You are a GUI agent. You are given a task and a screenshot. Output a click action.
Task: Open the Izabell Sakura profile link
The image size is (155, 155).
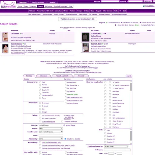click(17, 44)
